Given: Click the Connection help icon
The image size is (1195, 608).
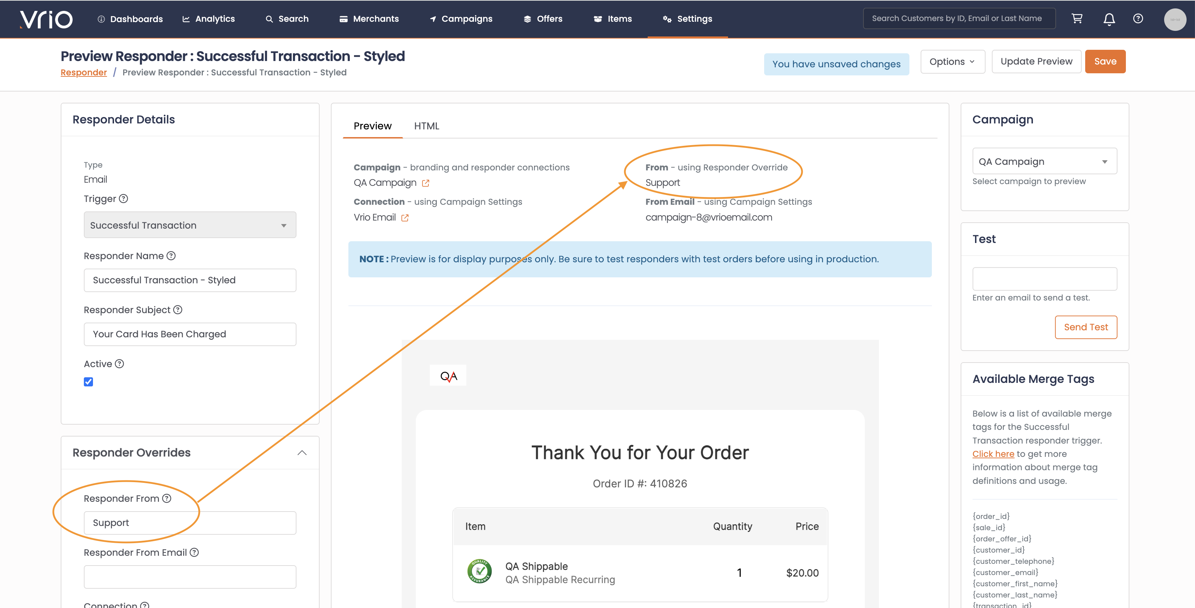Looking at the screenshot, I should 145,605.
